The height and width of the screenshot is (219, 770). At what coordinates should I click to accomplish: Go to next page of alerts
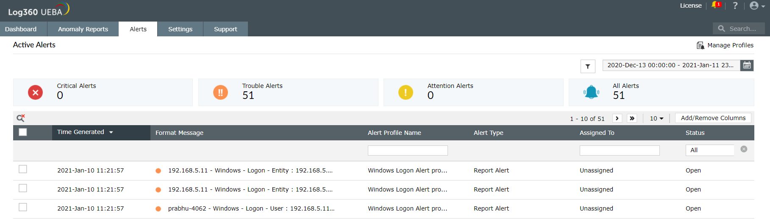[617, 118]
